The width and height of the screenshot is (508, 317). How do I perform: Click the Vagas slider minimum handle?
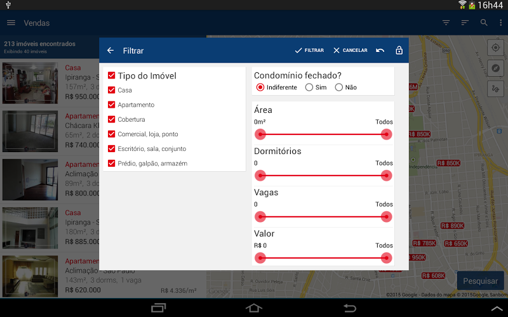pyautogui.click(x=260, y=217)
